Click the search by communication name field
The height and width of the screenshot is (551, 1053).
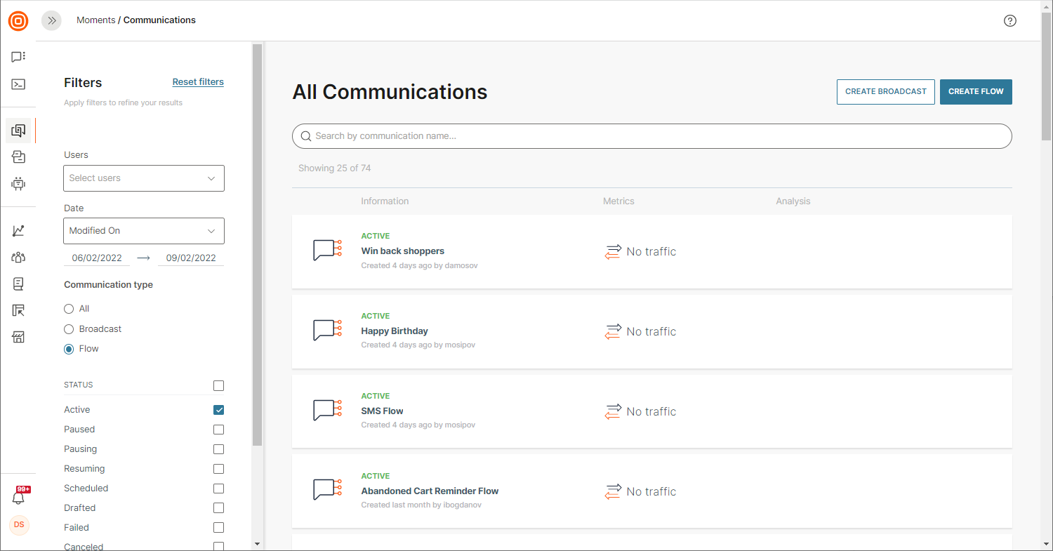pos(651,136)
